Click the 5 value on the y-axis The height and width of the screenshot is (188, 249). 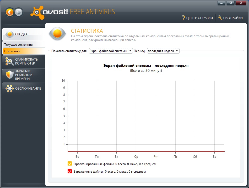click(x=64, y=116)
